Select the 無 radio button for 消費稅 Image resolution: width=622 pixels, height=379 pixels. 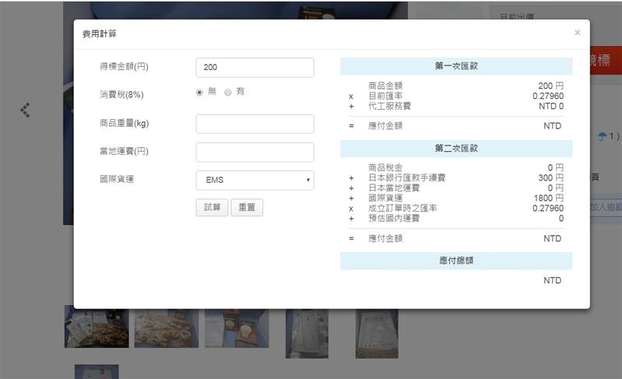199,93
